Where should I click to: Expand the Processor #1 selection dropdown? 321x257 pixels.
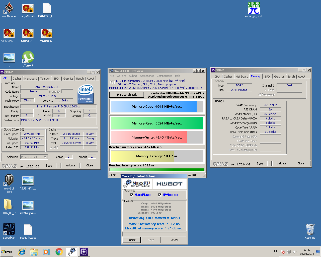coord(45,157)
